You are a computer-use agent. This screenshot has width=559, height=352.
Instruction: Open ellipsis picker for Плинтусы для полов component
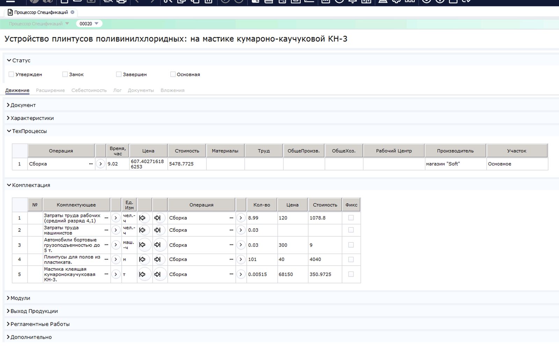106,259
